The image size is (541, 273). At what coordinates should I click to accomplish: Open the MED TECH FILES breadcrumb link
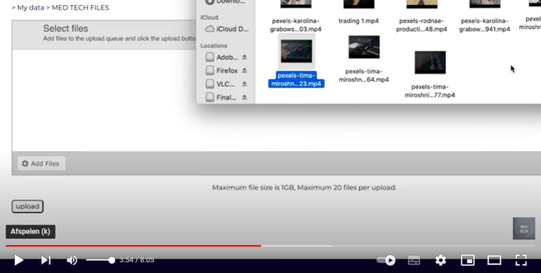(x=80, y=8)
